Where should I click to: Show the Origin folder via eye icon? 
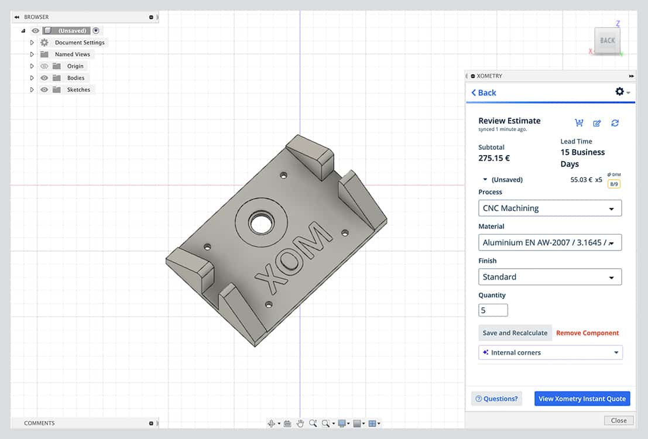44,66
